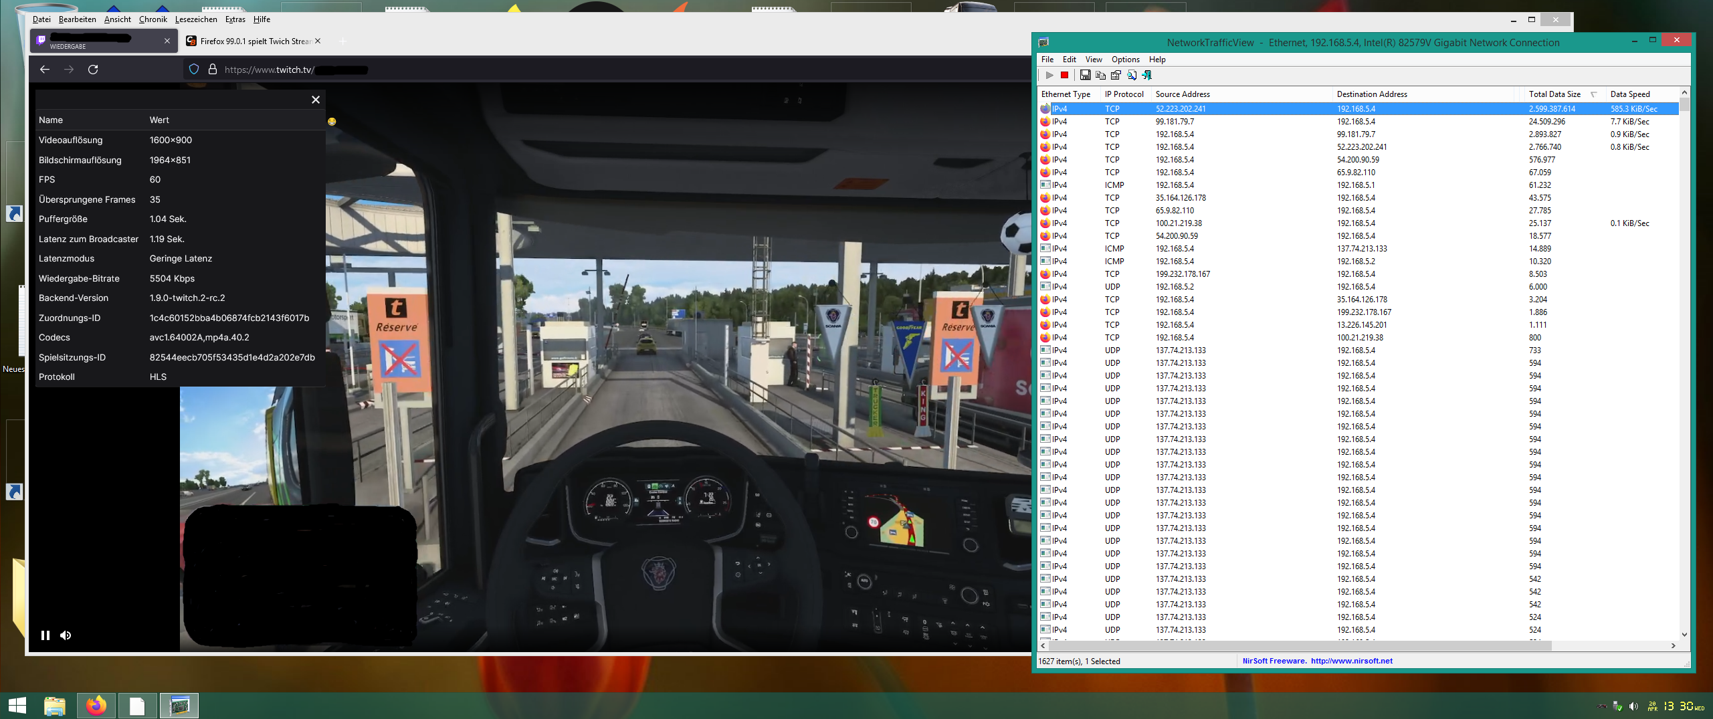1713x719 pixels.
Task: Save selected items using the floppy disk icon
Action: click(x=1085, y=76)
